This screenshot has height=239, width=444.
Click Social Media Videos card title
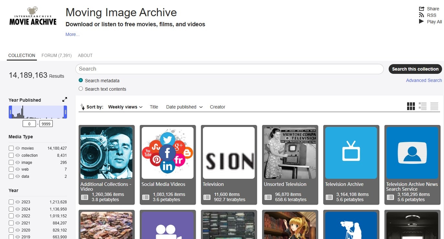[163, 184]
